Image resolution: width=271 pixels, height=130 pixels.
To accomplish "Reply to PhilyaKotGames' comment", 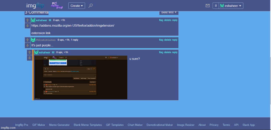I will (x=174, y=40).
